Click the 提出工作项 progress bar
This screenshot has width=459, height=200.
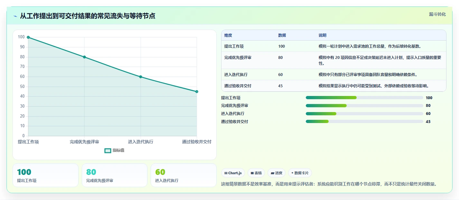364,98
